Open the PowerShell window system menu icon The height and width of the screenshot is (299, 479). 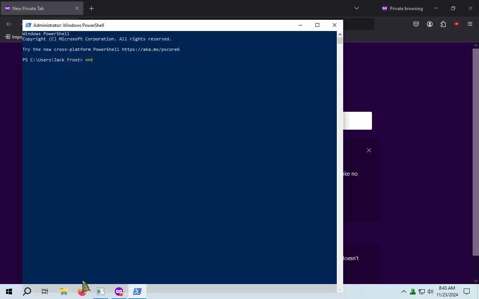pos(28,25)
